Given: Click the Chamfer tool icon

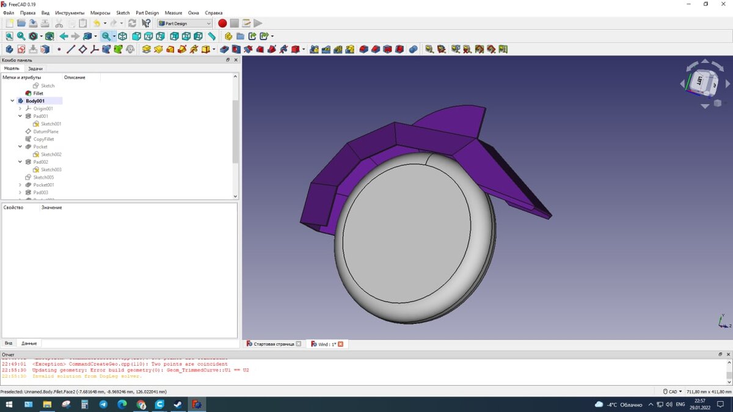Looking at the screenshot, I should coord(376,49).
